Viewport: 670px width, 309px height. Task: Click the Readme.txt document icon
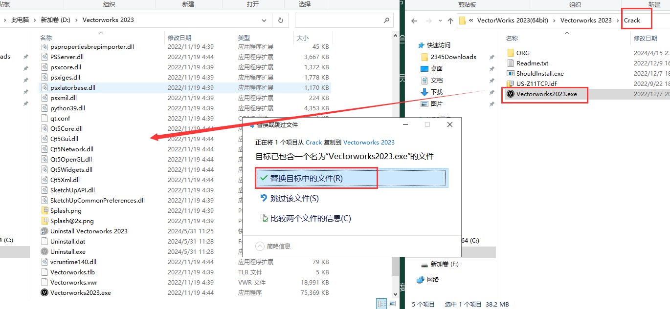coord(511,63)
